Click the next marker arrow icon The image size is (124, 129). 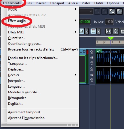pos(105,12)
